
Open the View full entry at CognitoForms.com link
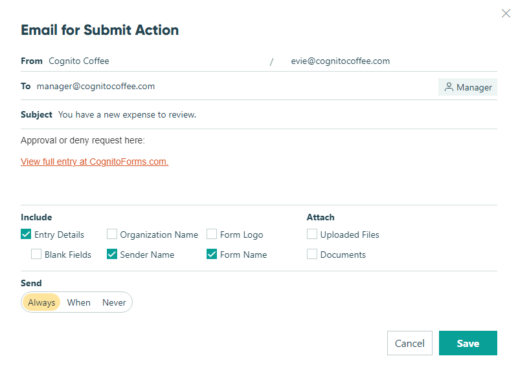tap(95, 162)
